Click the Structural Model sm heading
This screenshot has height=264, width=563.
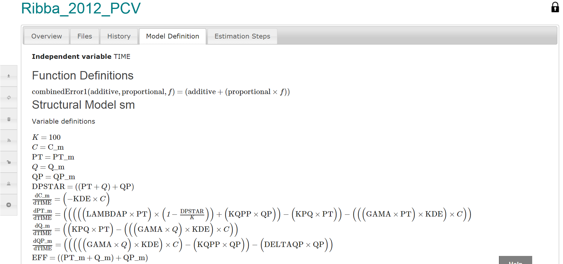(83, 105)
